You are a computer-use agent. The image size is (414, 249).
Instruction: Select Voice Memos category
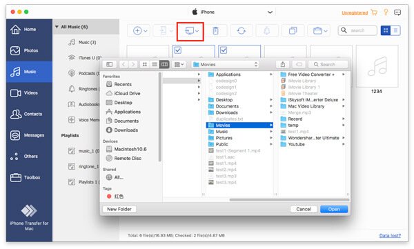coord(84,120)
